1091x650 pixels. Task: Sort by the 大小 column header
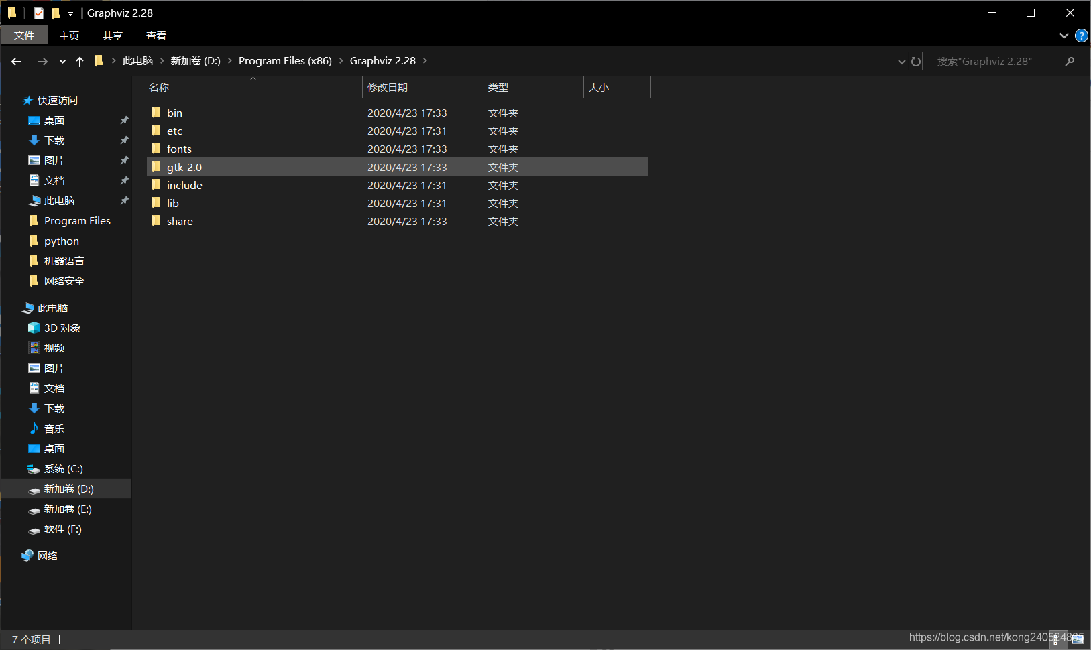(x=599, y=87)
